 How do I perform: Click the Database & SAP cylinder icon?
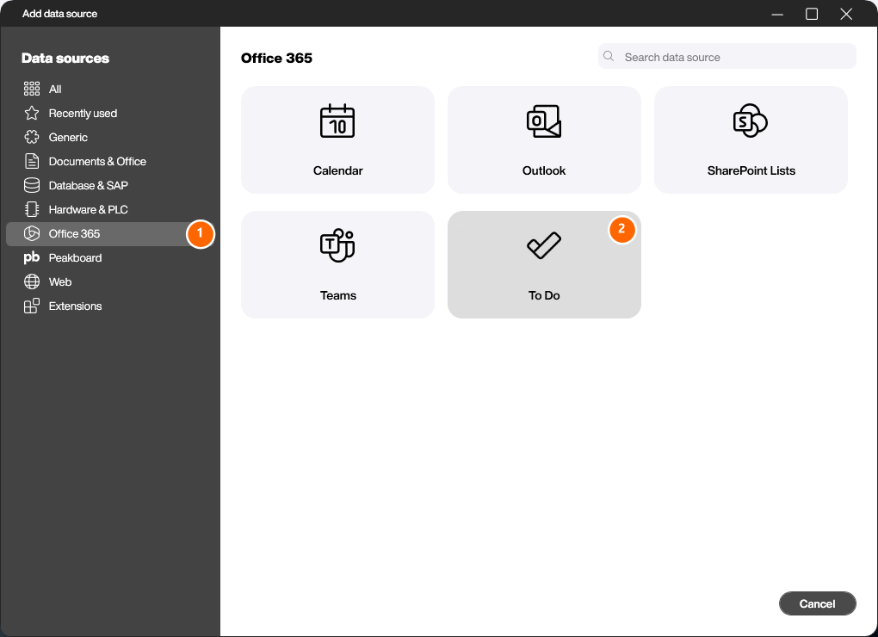coord(32,185)
